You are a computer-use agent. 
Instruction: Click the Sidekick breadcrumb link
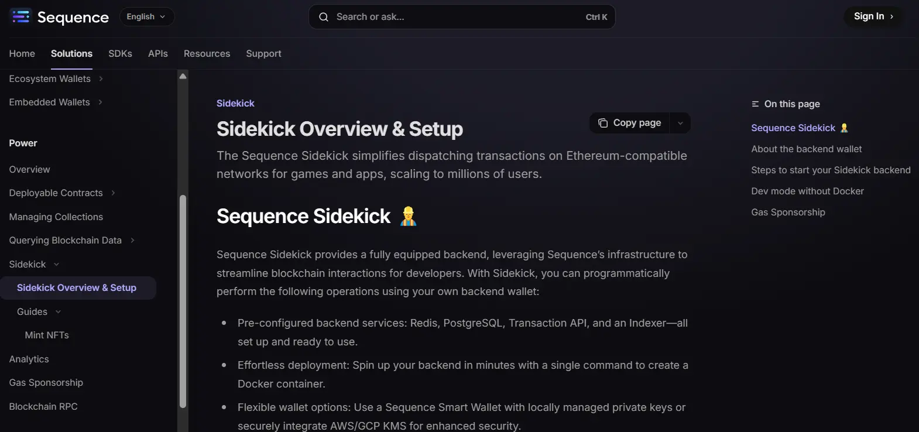[x=235, y=103]
